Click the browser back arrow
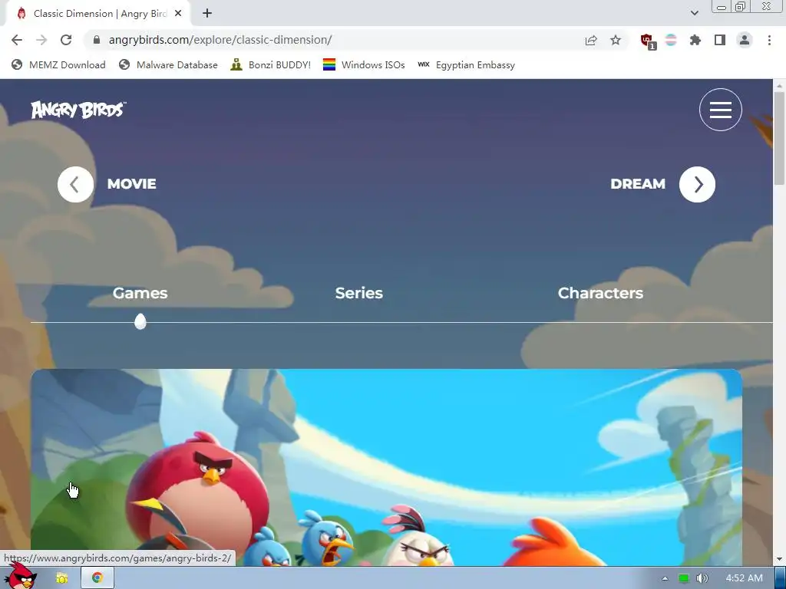This screenshot has height=589, width=786. 17,40
